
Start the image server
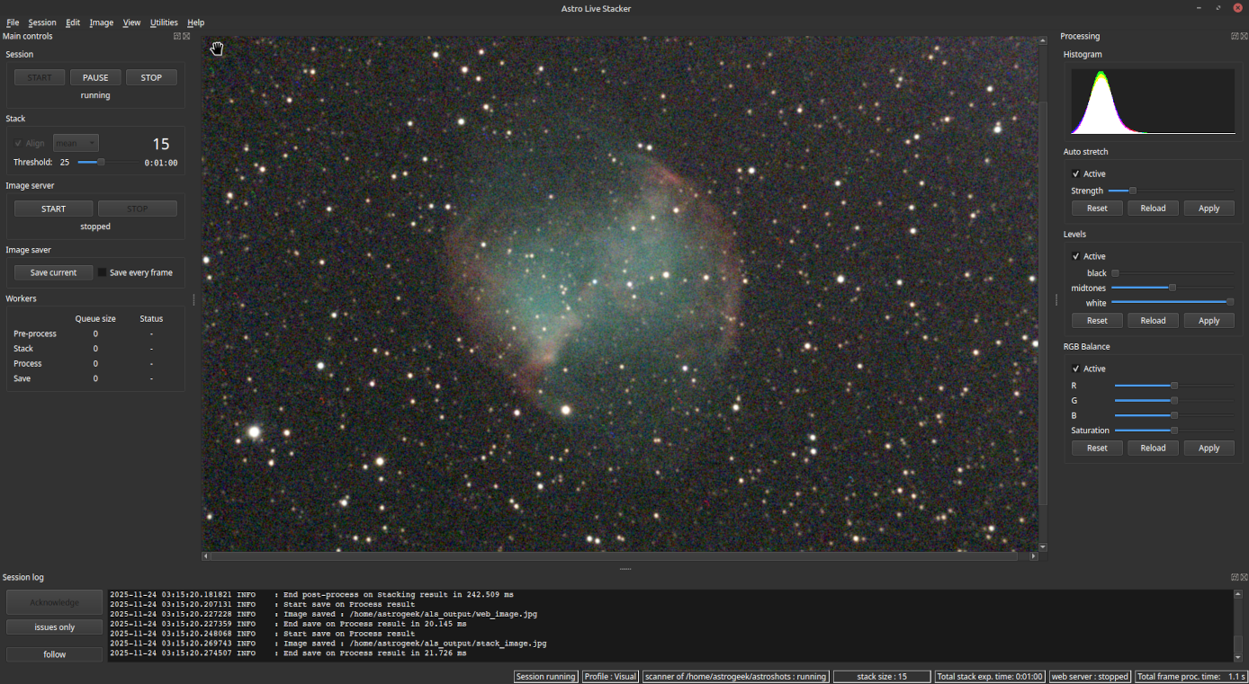tap(52, 208)
